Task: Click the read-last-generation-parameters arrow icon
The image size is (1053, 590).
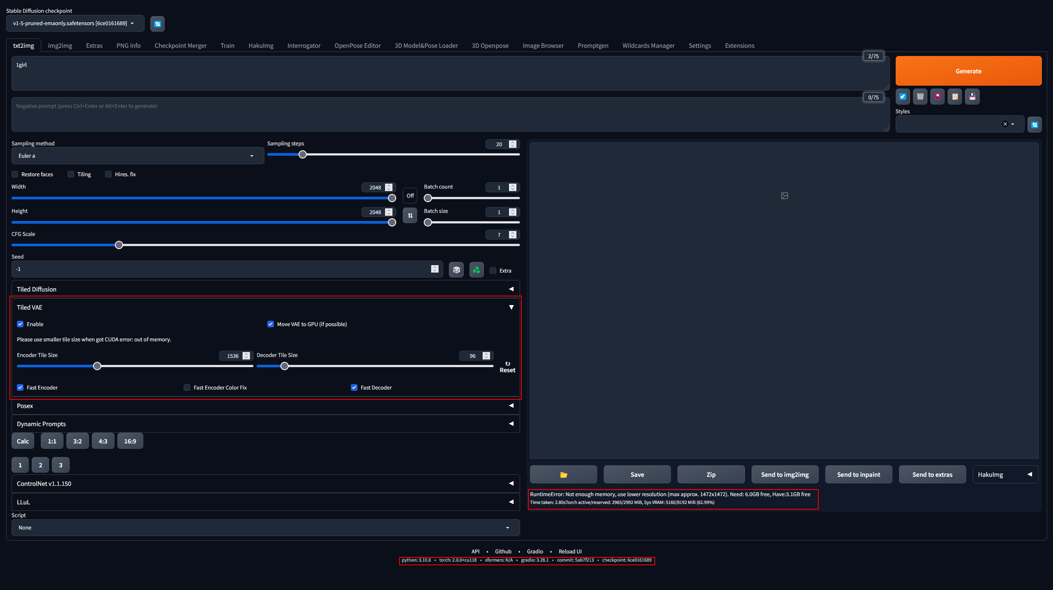Action: 903,97
